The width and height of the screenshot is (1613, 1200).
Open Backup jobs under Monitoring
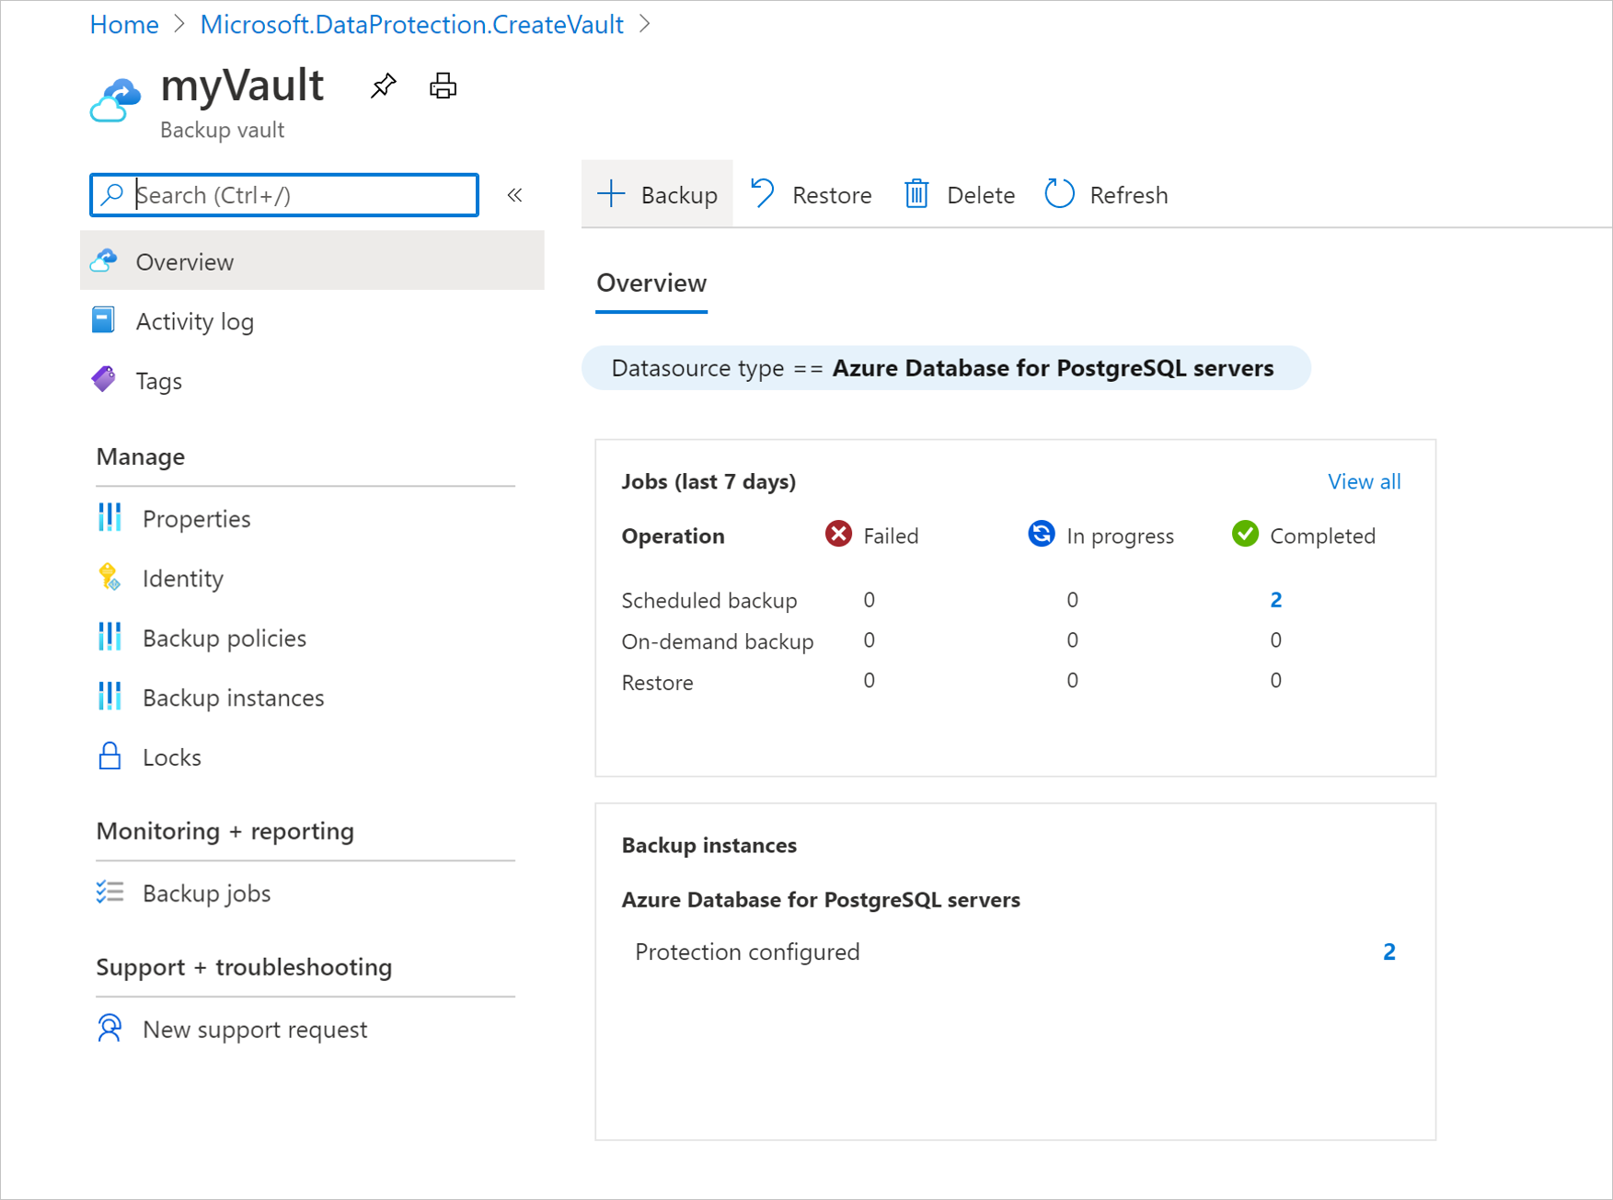206,892
